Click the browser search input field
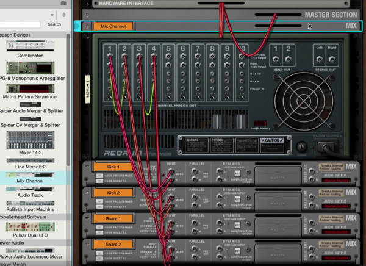This screenshot has height=266, width=366. 20,24
